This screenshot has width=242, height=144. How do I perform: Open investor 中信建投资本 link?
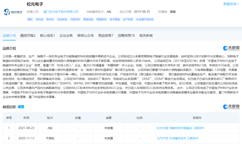click(178, 138)
